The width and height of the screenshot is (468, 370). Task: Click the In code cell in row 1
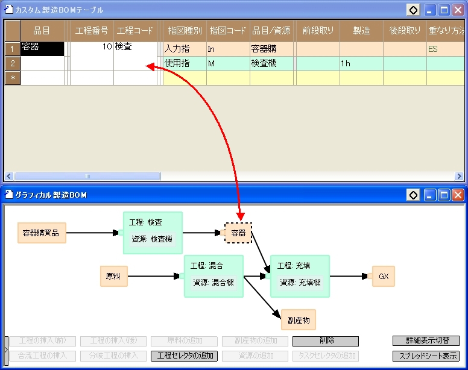pos(229,49)
